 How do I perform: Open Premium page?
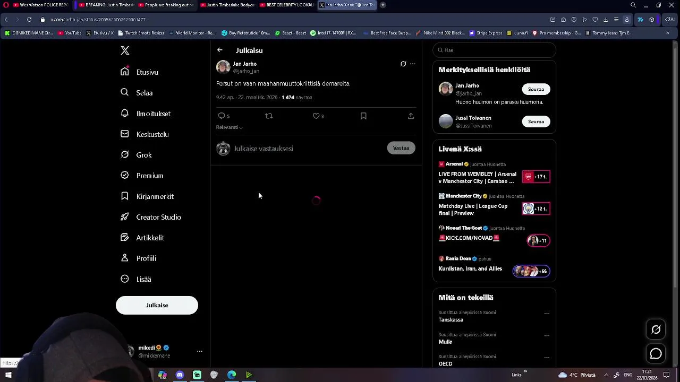click(x=142, y=176)
